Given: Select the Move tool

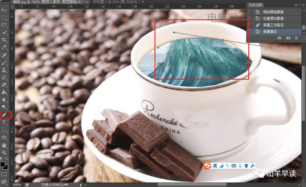Looking at the screenshot, I should [x=4, y=10].
